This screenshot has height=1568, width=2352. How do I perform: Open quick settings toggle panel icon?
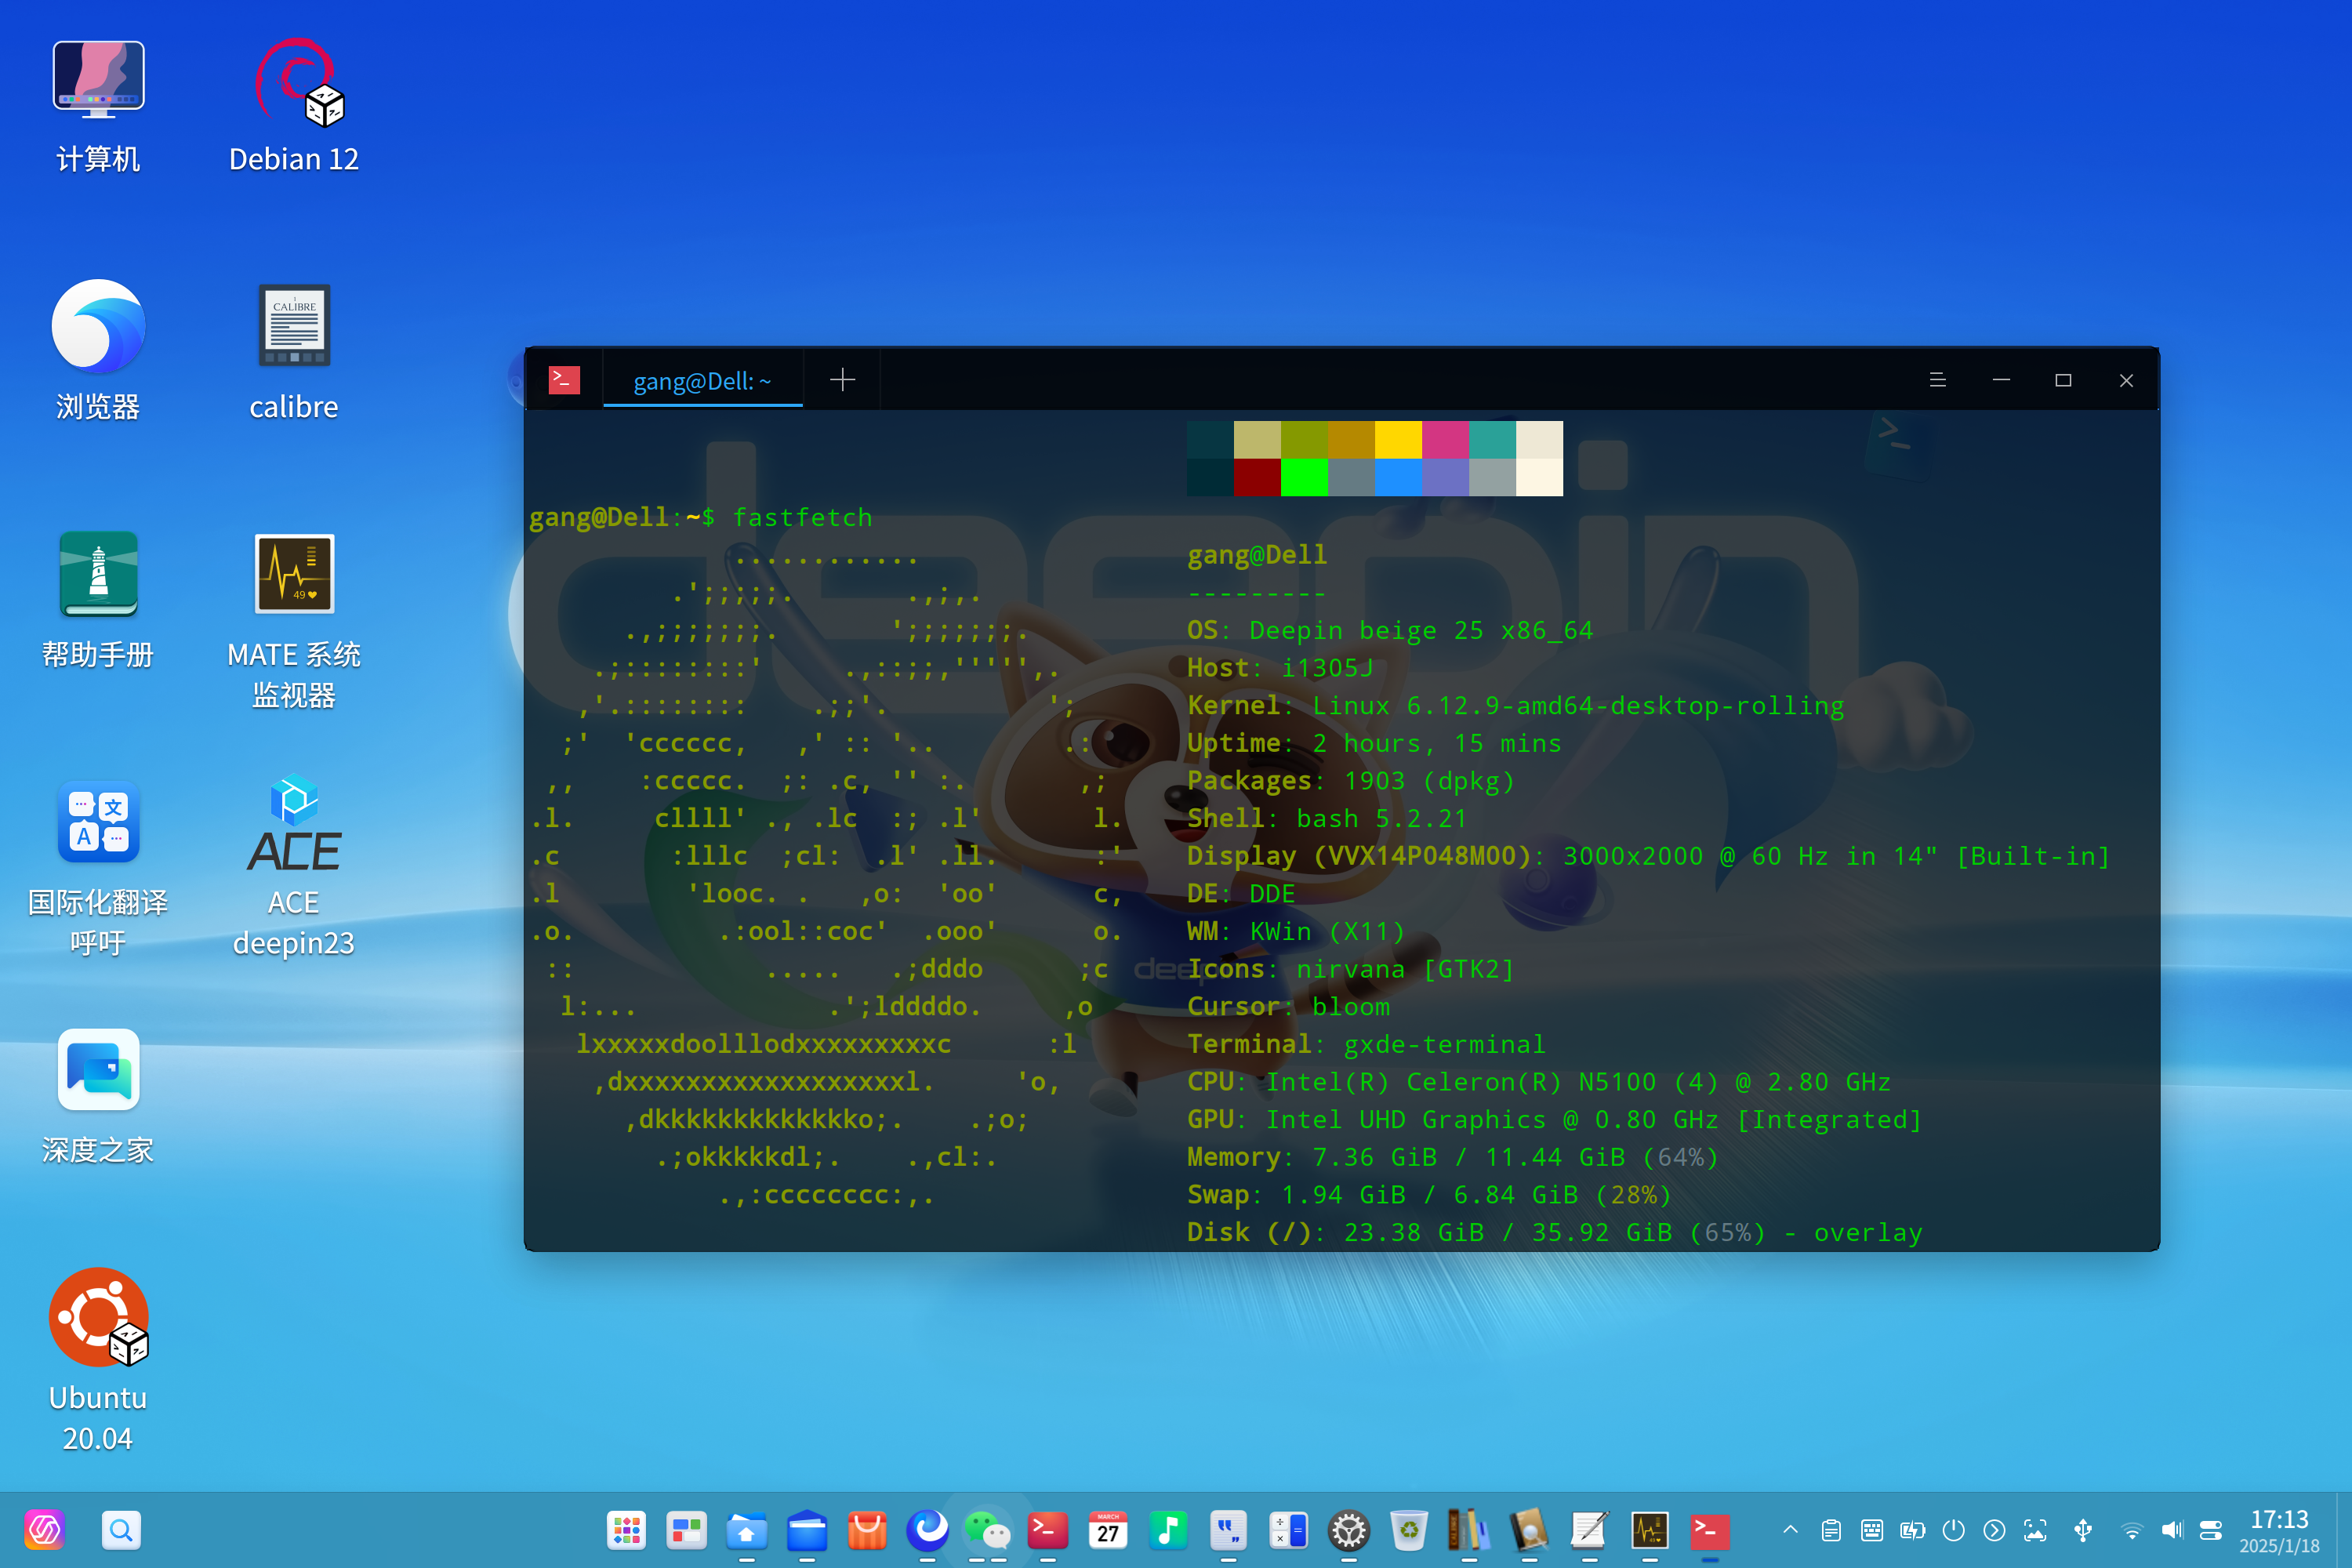click(x=2211, y=1530)
